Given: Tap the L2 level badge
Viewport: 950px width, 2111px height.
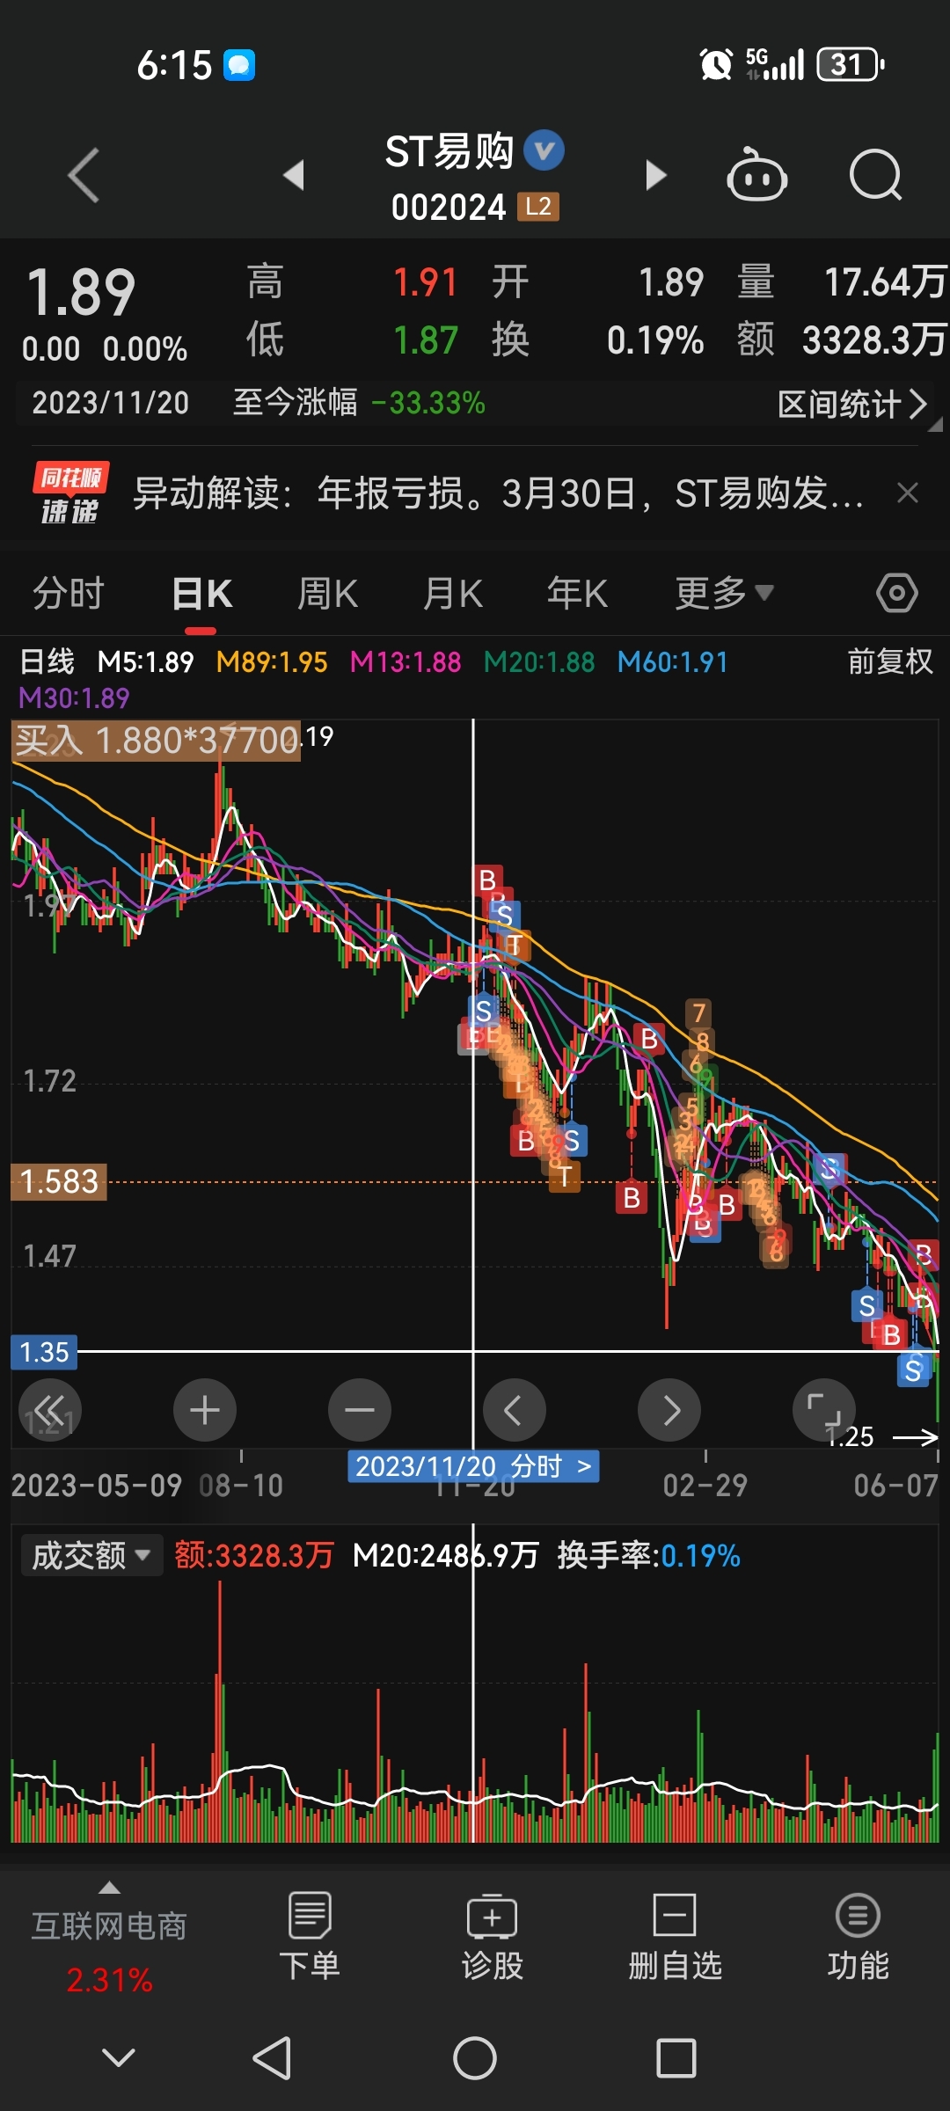Looking at the screenshot, I should tap(538, 207).
